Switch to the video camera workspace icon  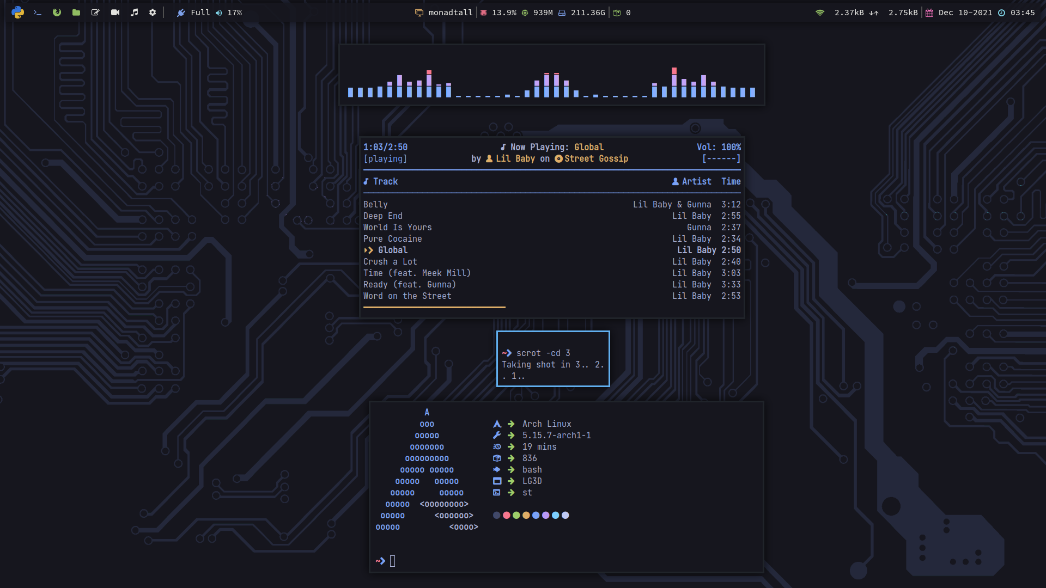pyautogui.click(x=115, y=12)
